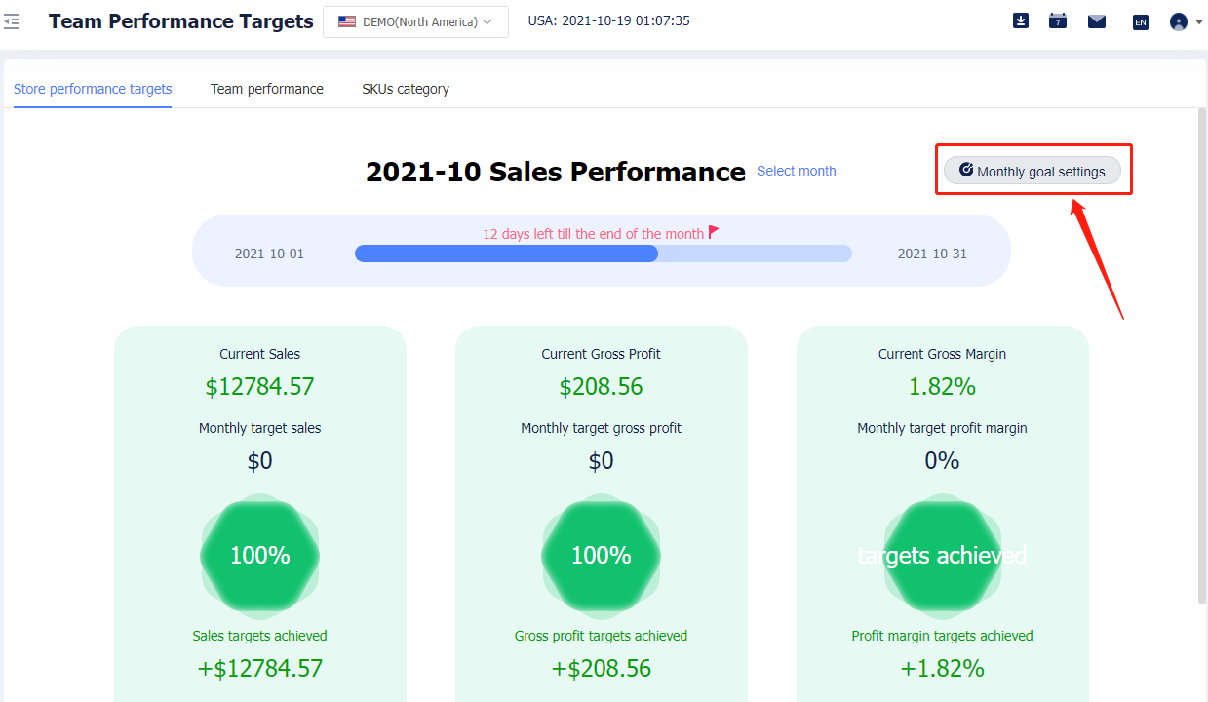Click the red flag icon
1208x702 pixels.
[x=715, y=233]
